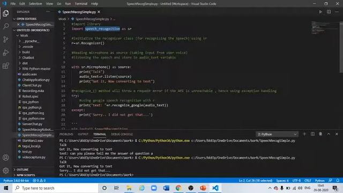This screenshot has width=343, height=193.
Task: Close the terminal panel
Action: [x=337, y=134]
